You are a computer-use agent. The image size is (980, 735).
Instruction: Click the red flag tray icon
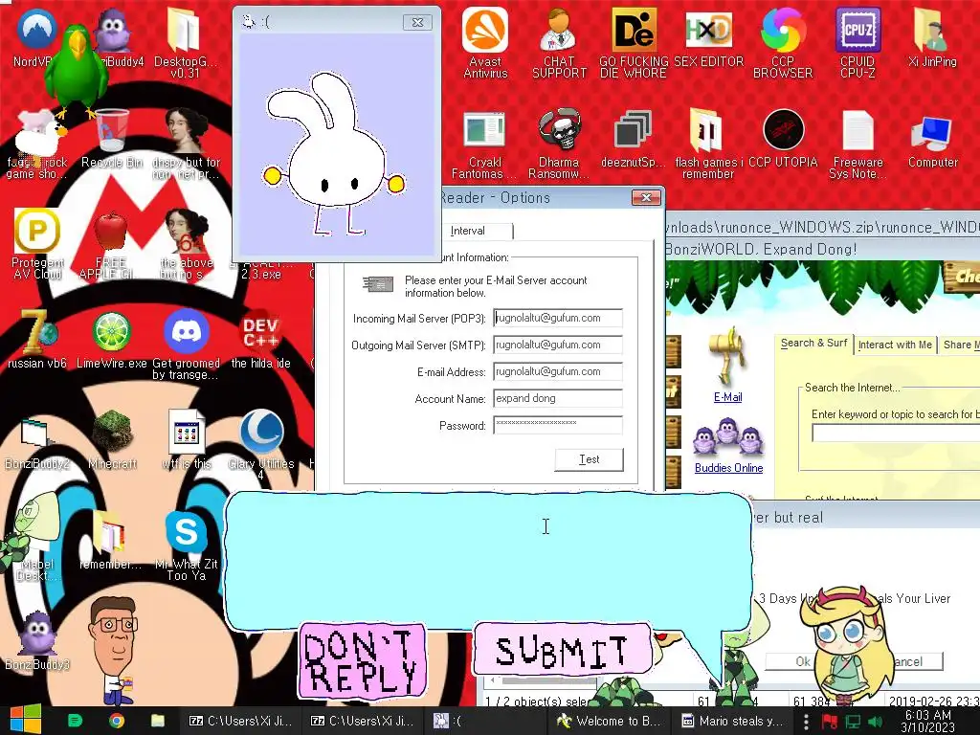coord(830,722)
